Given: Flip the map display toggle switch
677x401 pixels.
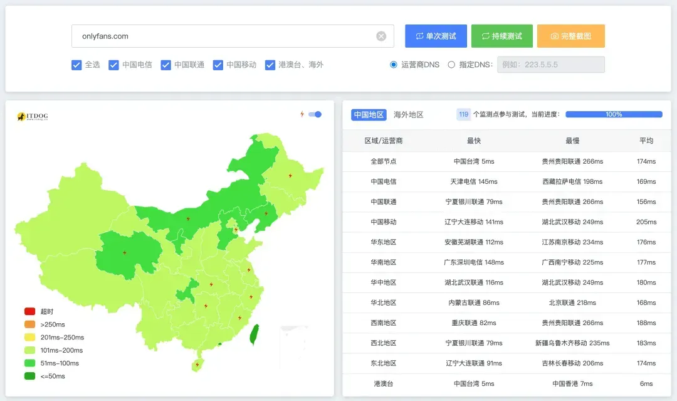Looking at the screenshot, I should (x=315, y=114).
